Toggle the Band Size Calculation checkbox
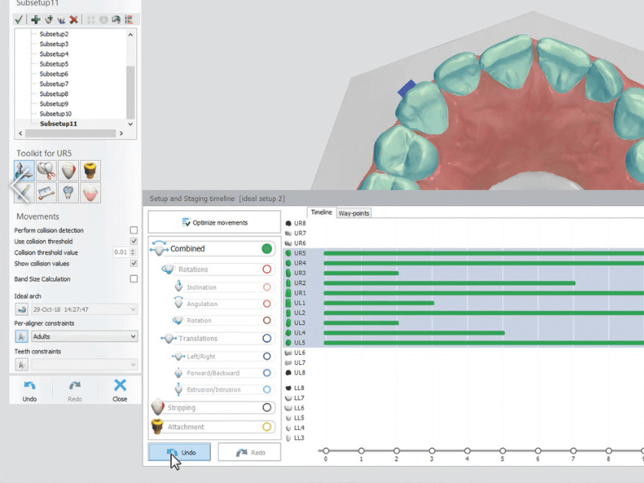Image resolution: width=644 pixels, height=483 pixels. point(134,279)
